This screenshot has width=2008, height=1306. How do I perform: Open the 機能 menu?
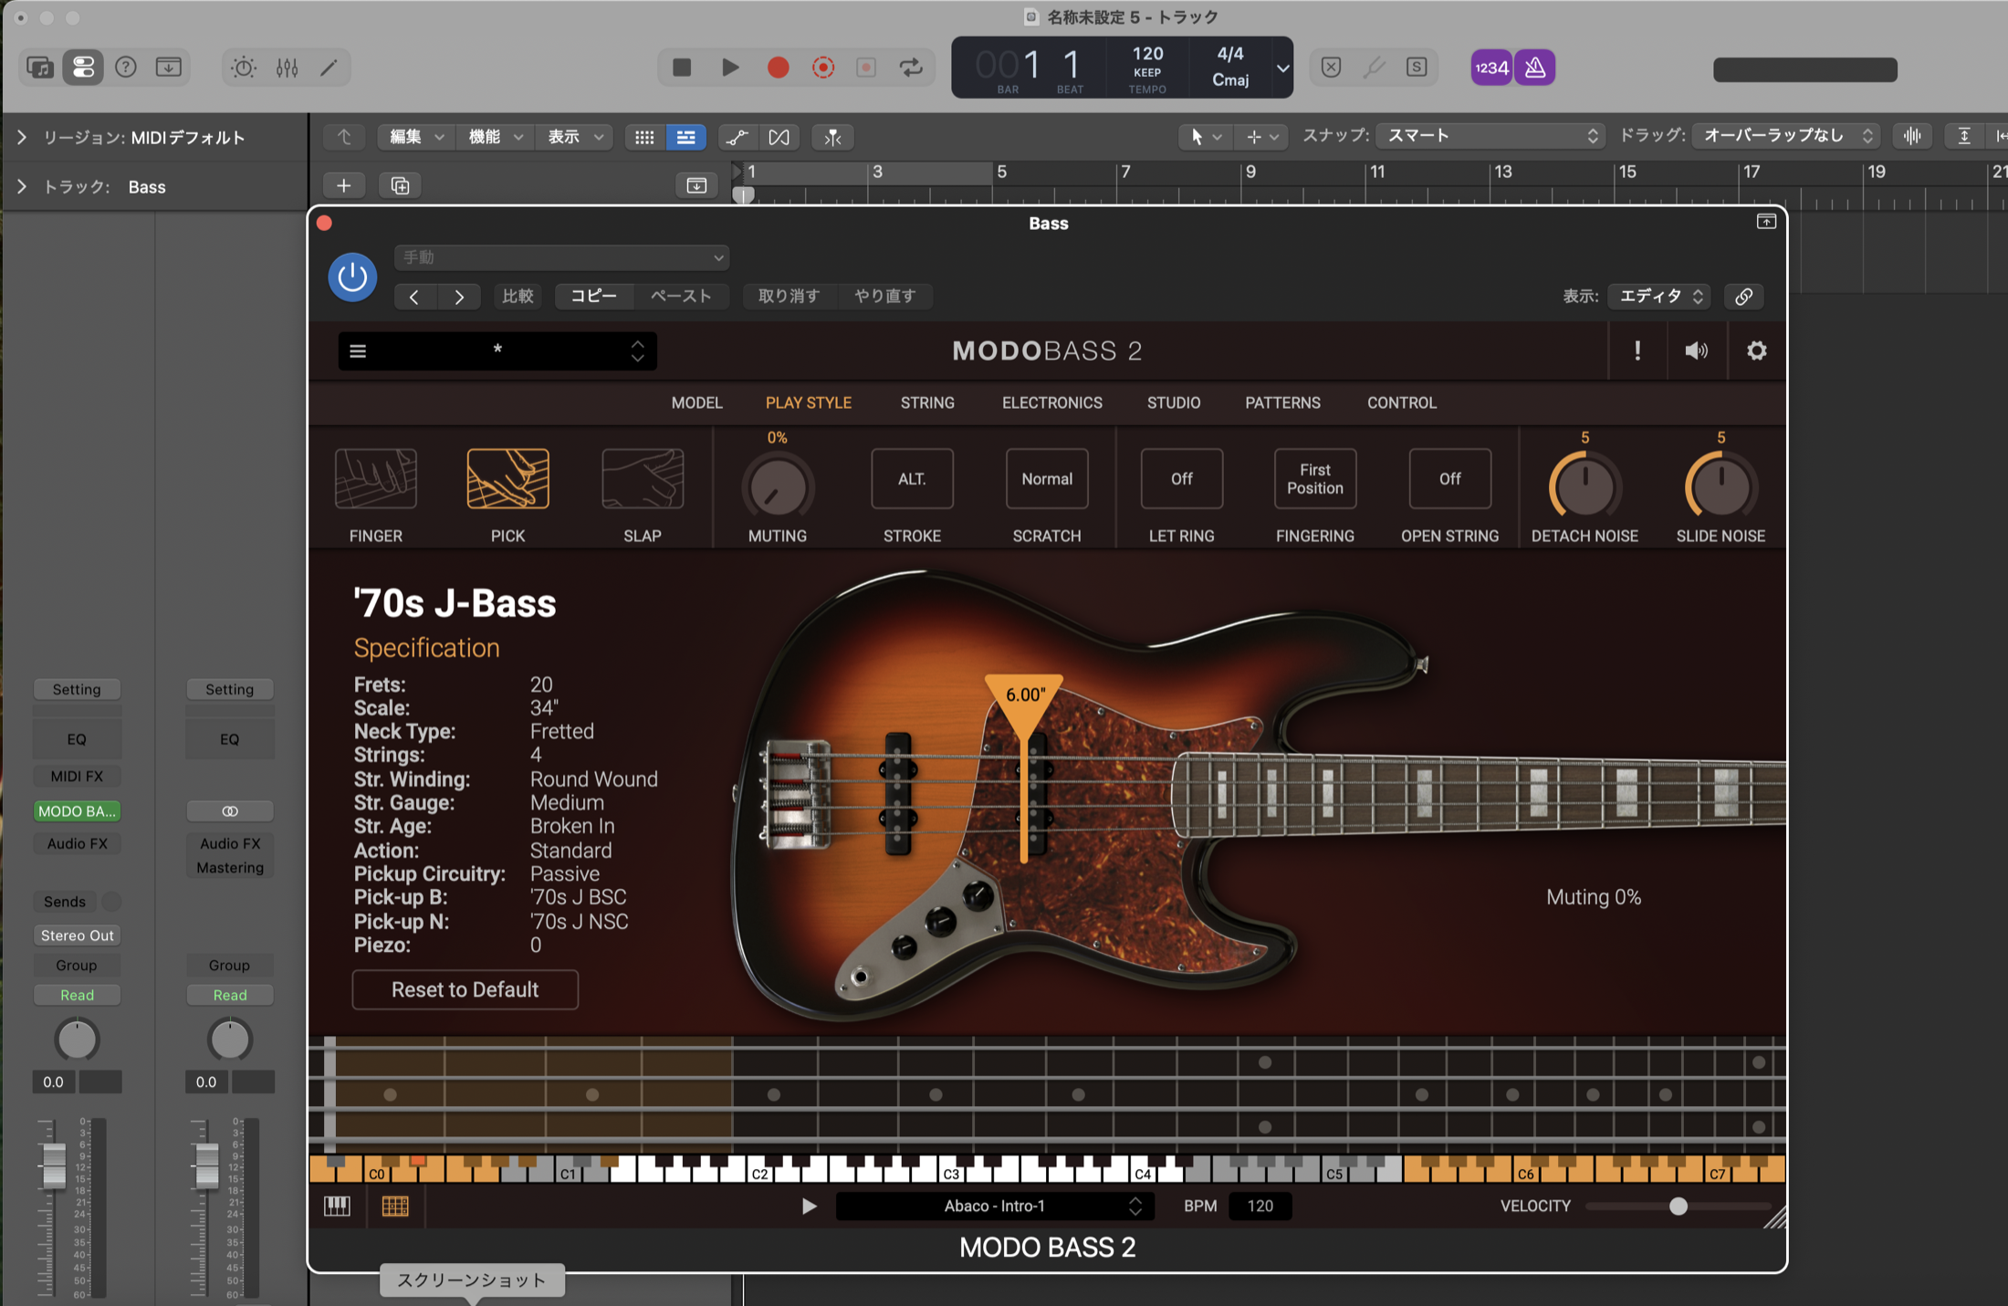coord(495,136)
